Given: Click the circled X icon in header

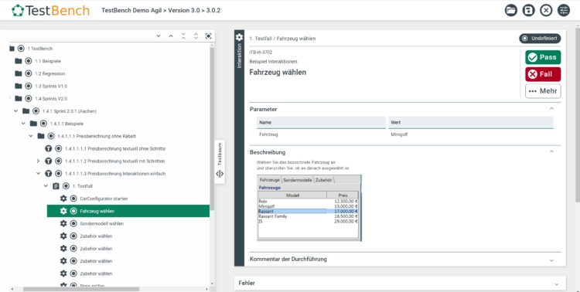Looking at the screenshot, I should (x=546, y=10).
